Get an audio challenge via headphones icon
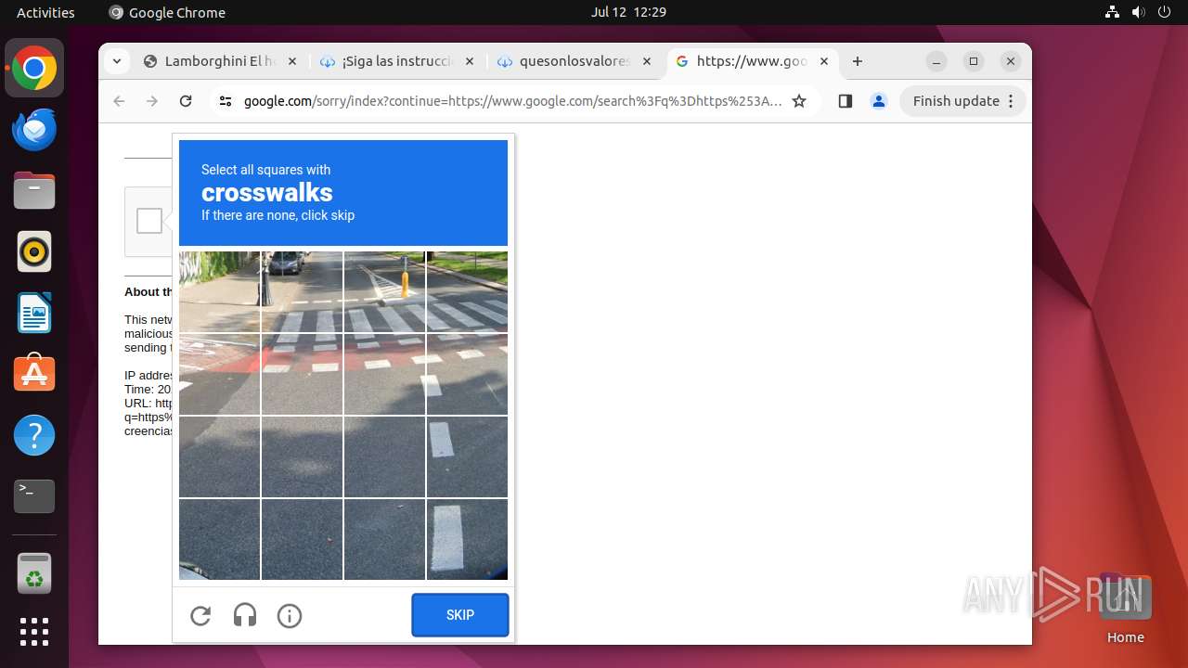 (x=245, y=615)
